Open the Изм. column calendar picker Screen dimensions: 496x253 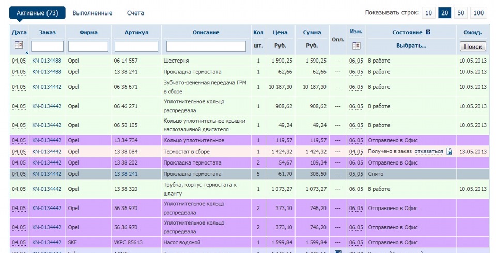(x=355, y=46)
